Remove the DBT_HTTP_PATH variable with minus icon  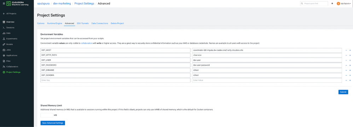tap(346, 55)
